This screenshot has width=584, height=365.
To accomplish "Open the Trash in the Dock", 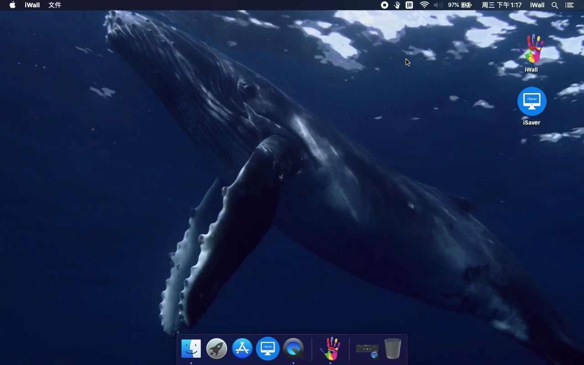I will (392, 349).
